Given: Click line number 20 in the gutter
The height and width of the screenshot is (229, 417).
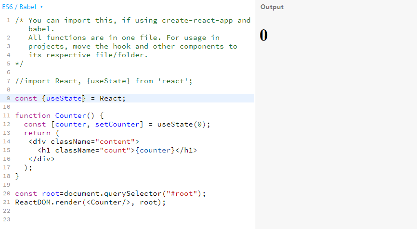Looking at the screenshot, I should 7,193.
